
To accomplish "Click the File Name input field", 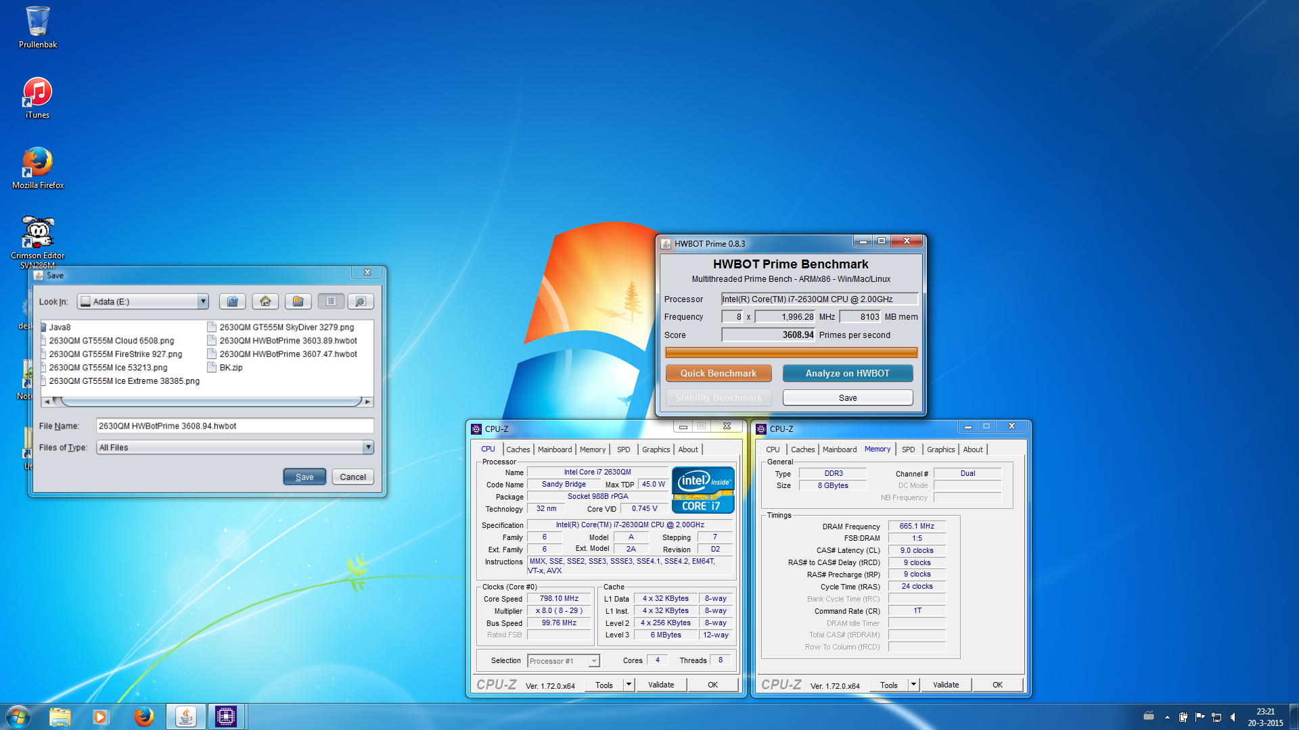I will 235,426.
